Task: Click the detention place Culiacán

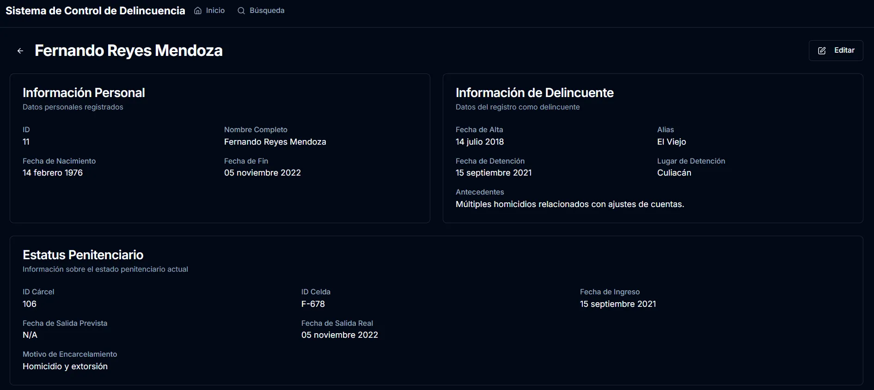Action: pyautogui.click(x=674, y=173)
